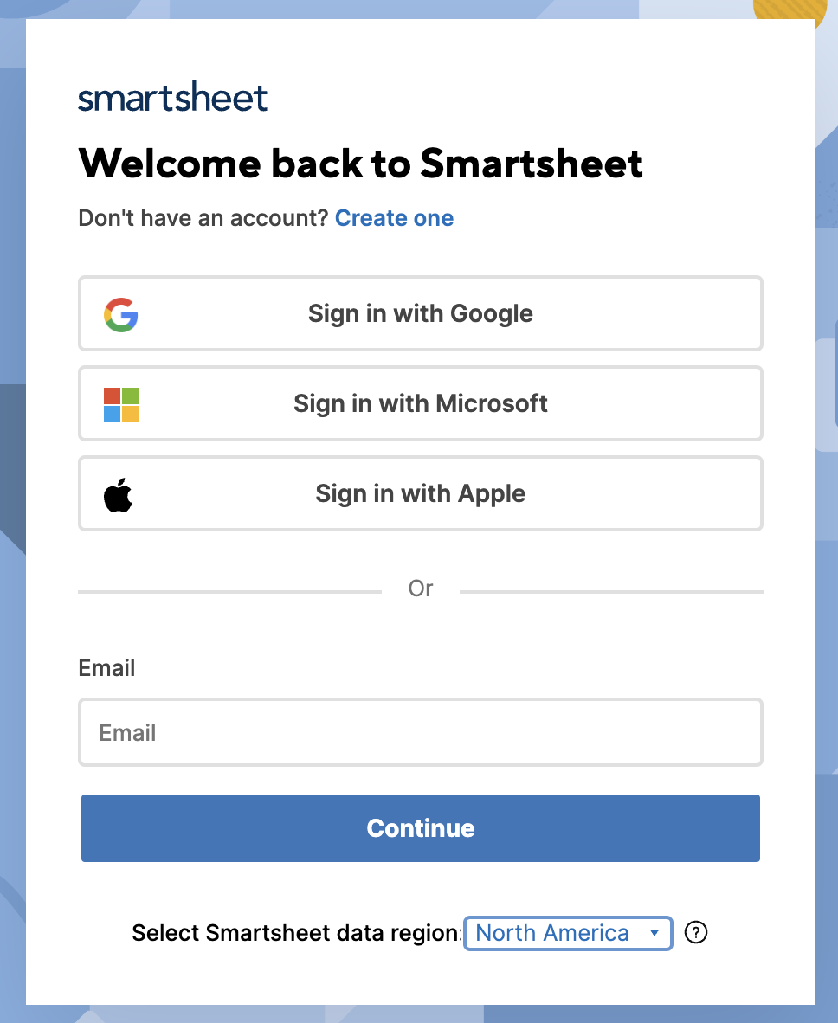Click the Select Smartsheet data region label
Viewport: 838px width, 1023px height.
297,933
